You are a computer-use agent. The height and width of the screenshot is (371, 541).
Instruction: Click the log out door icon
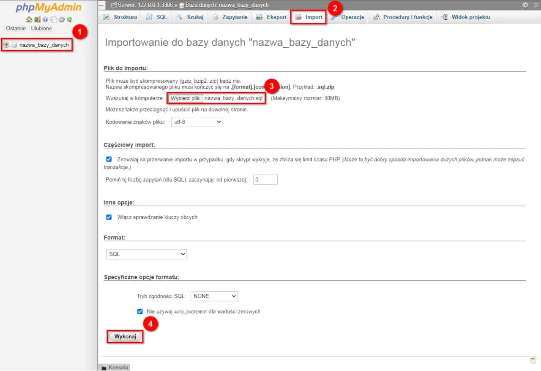tap(37, 19)
